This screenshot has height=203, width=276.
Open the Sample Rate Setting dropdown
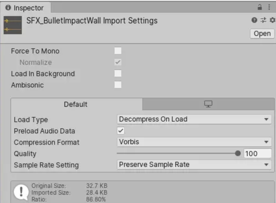coord(194,165)
